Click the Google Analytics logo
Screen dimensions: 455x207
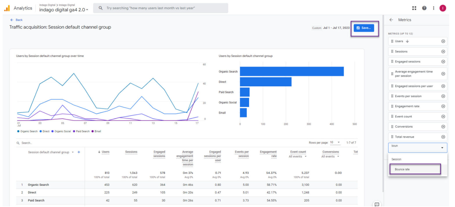point(7,8)
